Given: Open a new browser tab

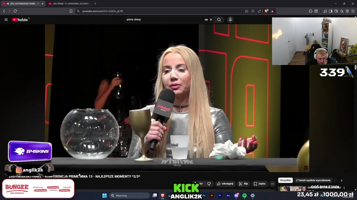Looking at the screenshot, I should (95, 4).
